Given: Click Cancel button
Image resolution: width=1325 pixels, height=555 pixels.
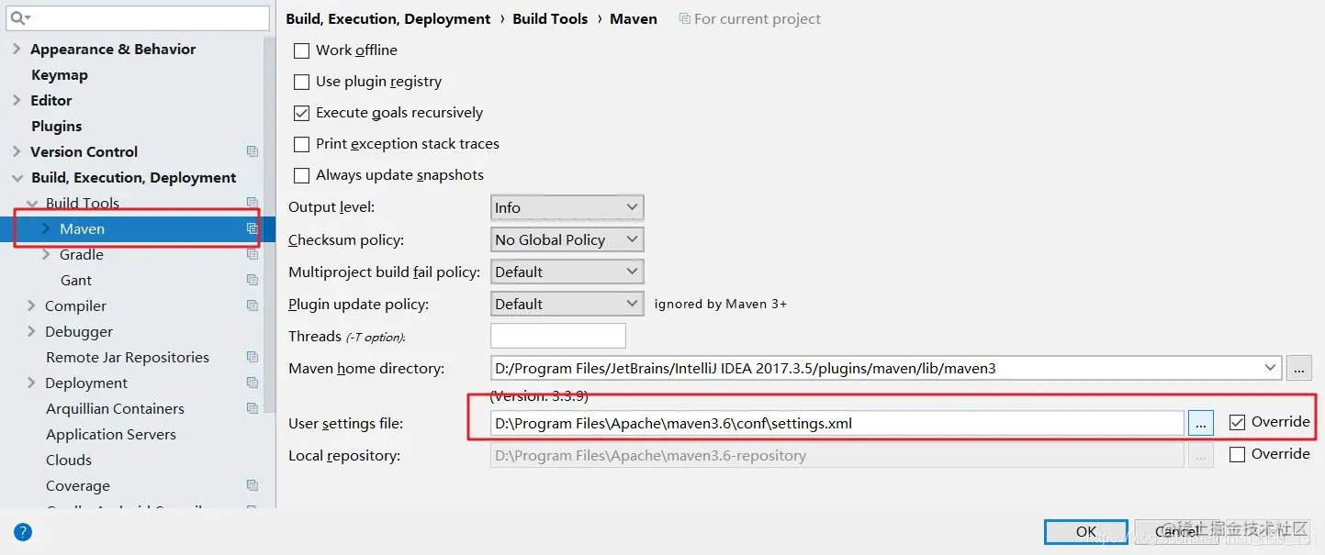Looking at the screenshot, I should tap(1176, 532).
